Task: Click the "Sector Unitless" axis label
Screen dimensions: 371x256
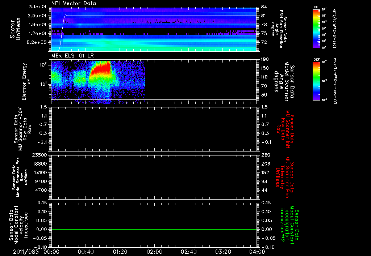Action: point(15,29)
